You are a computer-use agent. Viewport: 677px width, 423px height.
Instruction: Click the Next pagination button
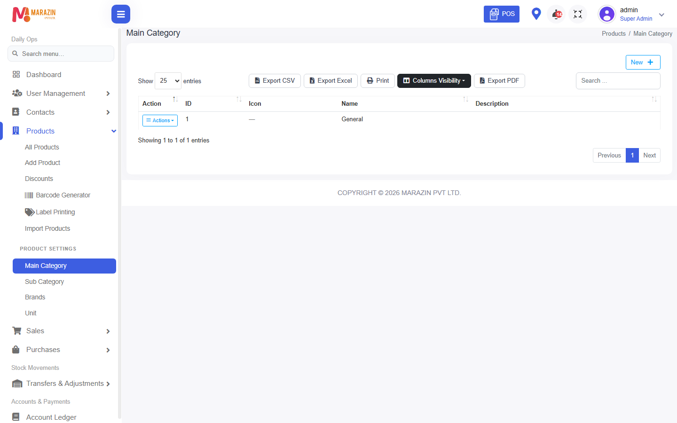click(x=649, y=156)
